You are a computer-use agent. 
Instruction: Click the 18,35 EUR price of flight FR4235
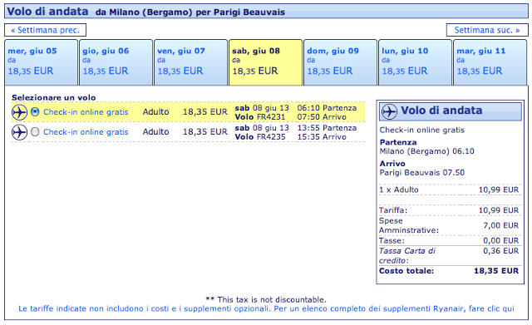coord(205,132)
